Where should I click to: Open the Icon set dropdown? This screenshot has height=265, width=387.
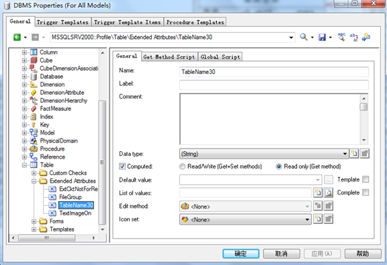[307, 219]
